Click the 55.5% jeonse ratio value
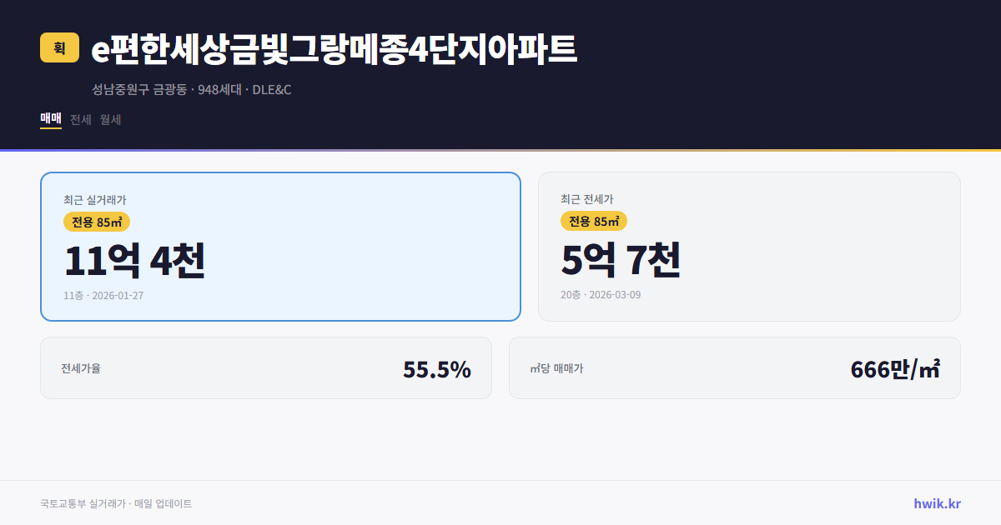The image size is (1001, 525). (437, 367)
